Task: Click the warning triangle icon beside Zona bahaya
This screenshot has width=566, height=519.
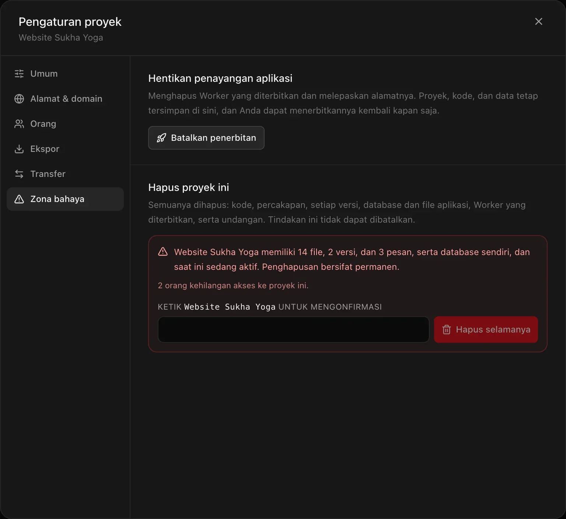Action: pyautogui.click(x=19, y=199)
